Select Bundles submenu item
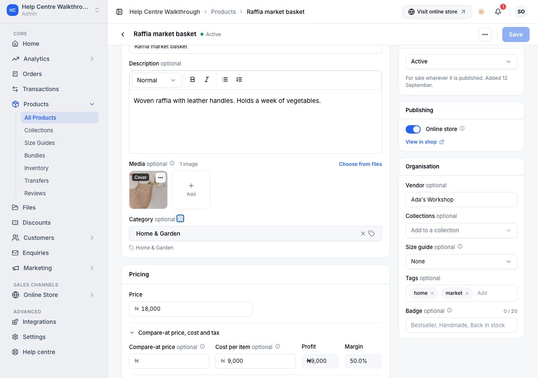 pos(60,155)
